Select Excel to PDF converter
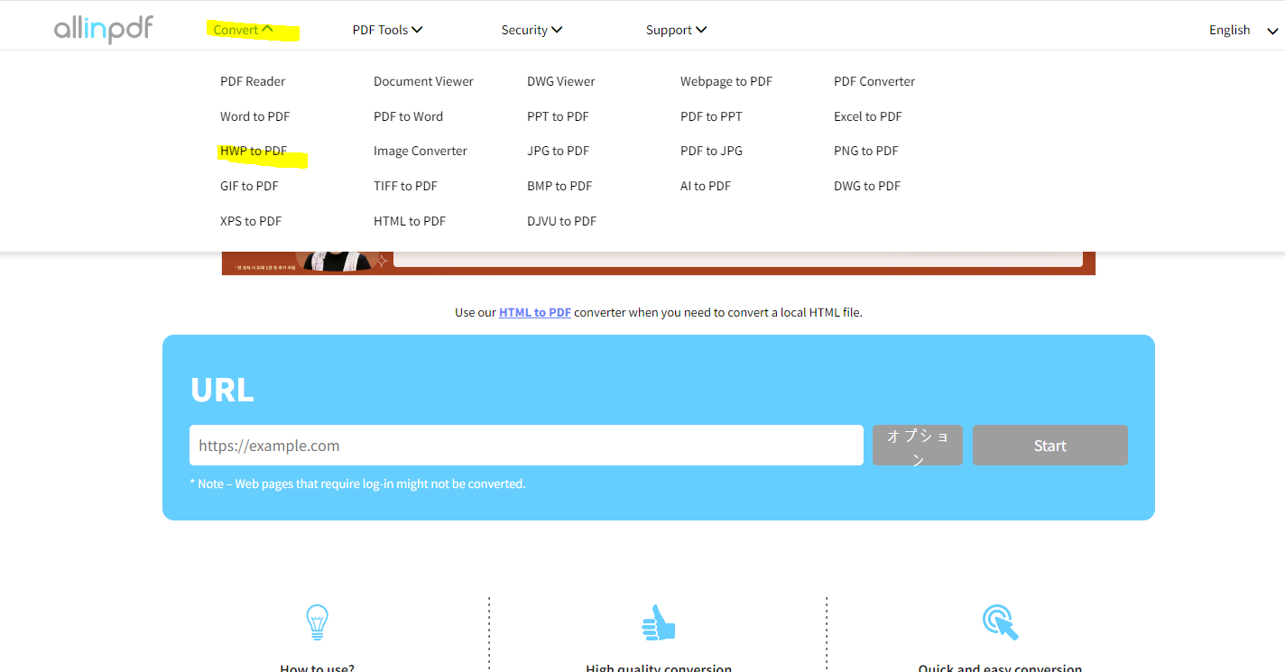This screenshot has width=1285, height=672. pyautogui.click(x=867, y=115)
